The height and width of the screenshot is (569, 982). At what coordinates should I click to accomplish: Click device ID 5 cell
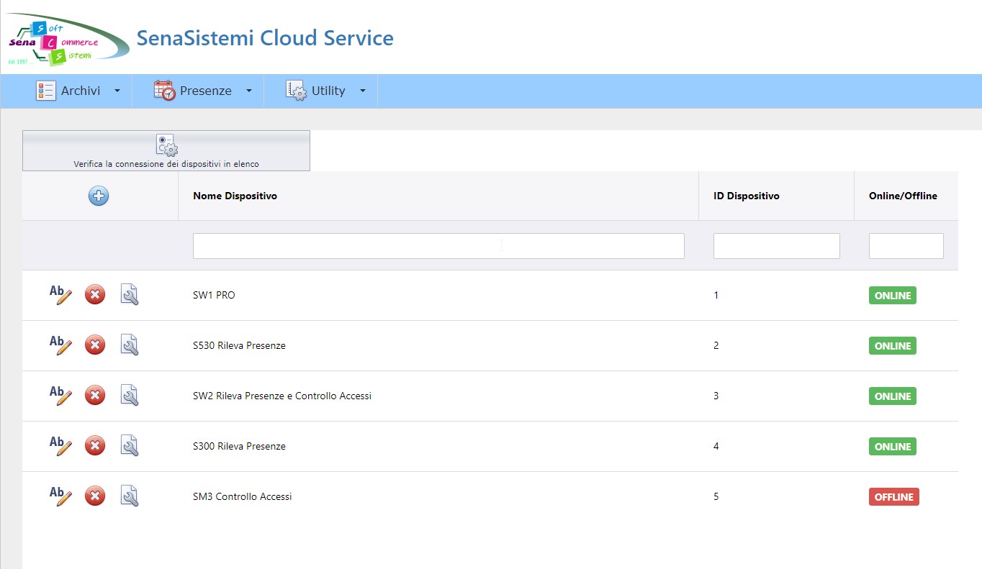[x=716, y=496]
